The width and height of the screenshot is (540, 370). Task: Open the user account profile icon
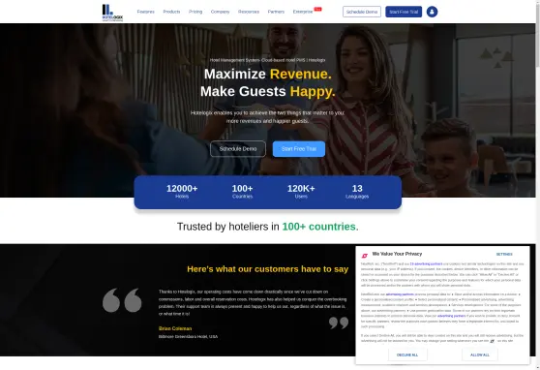[x=432, y=12]
